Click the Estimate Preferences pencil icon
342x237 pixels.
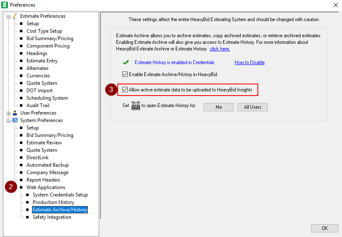[15, 16]
